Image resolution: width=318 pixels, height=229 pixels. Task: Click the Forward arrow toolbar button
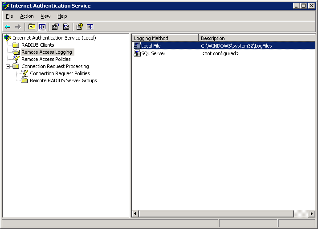click(x=18, y=27)
